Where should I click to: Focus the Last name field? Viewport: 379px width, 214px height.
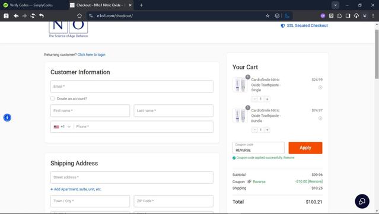tap(173, 111)
